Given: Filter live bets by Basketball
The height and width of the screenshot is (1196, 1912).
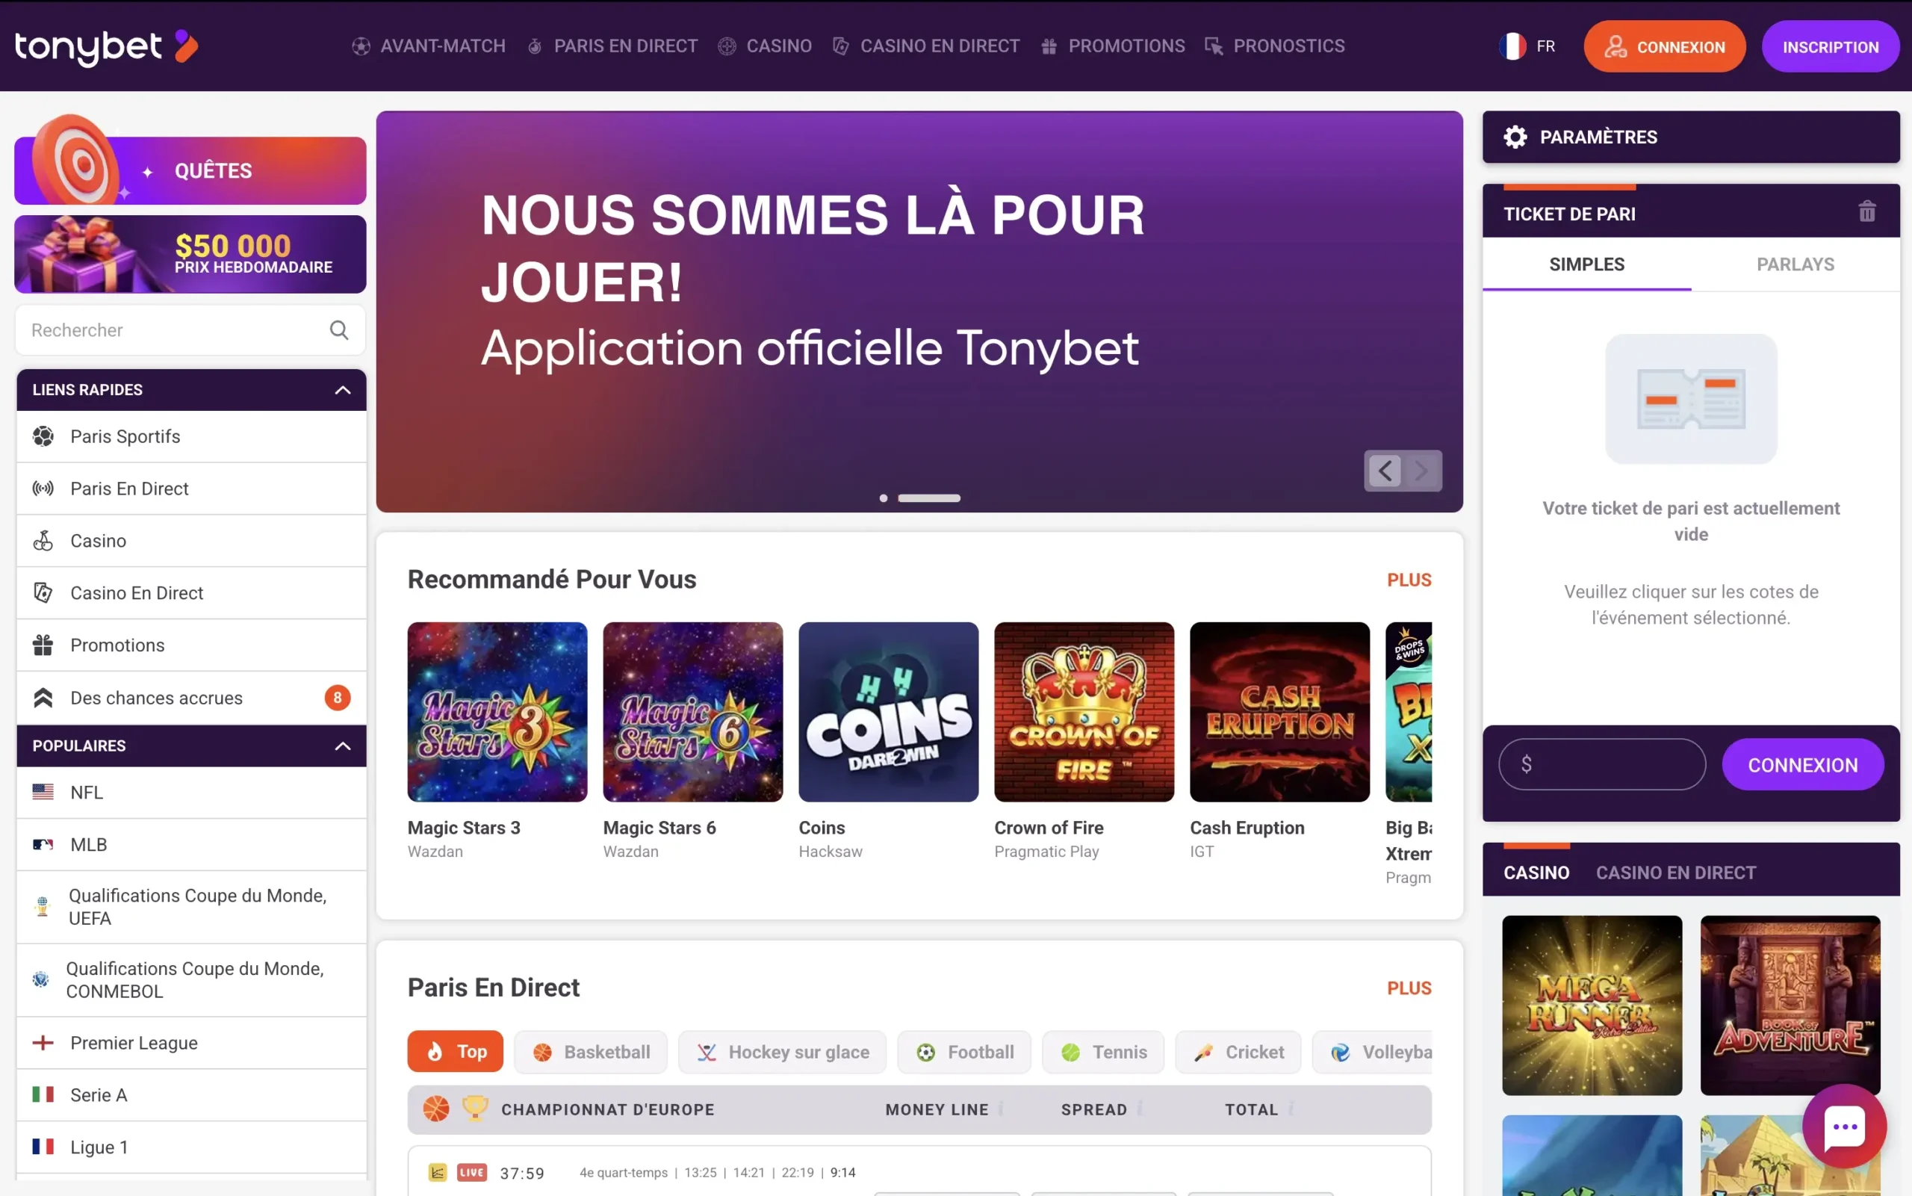Looking at the screenshot, I should coord(591,1051).
